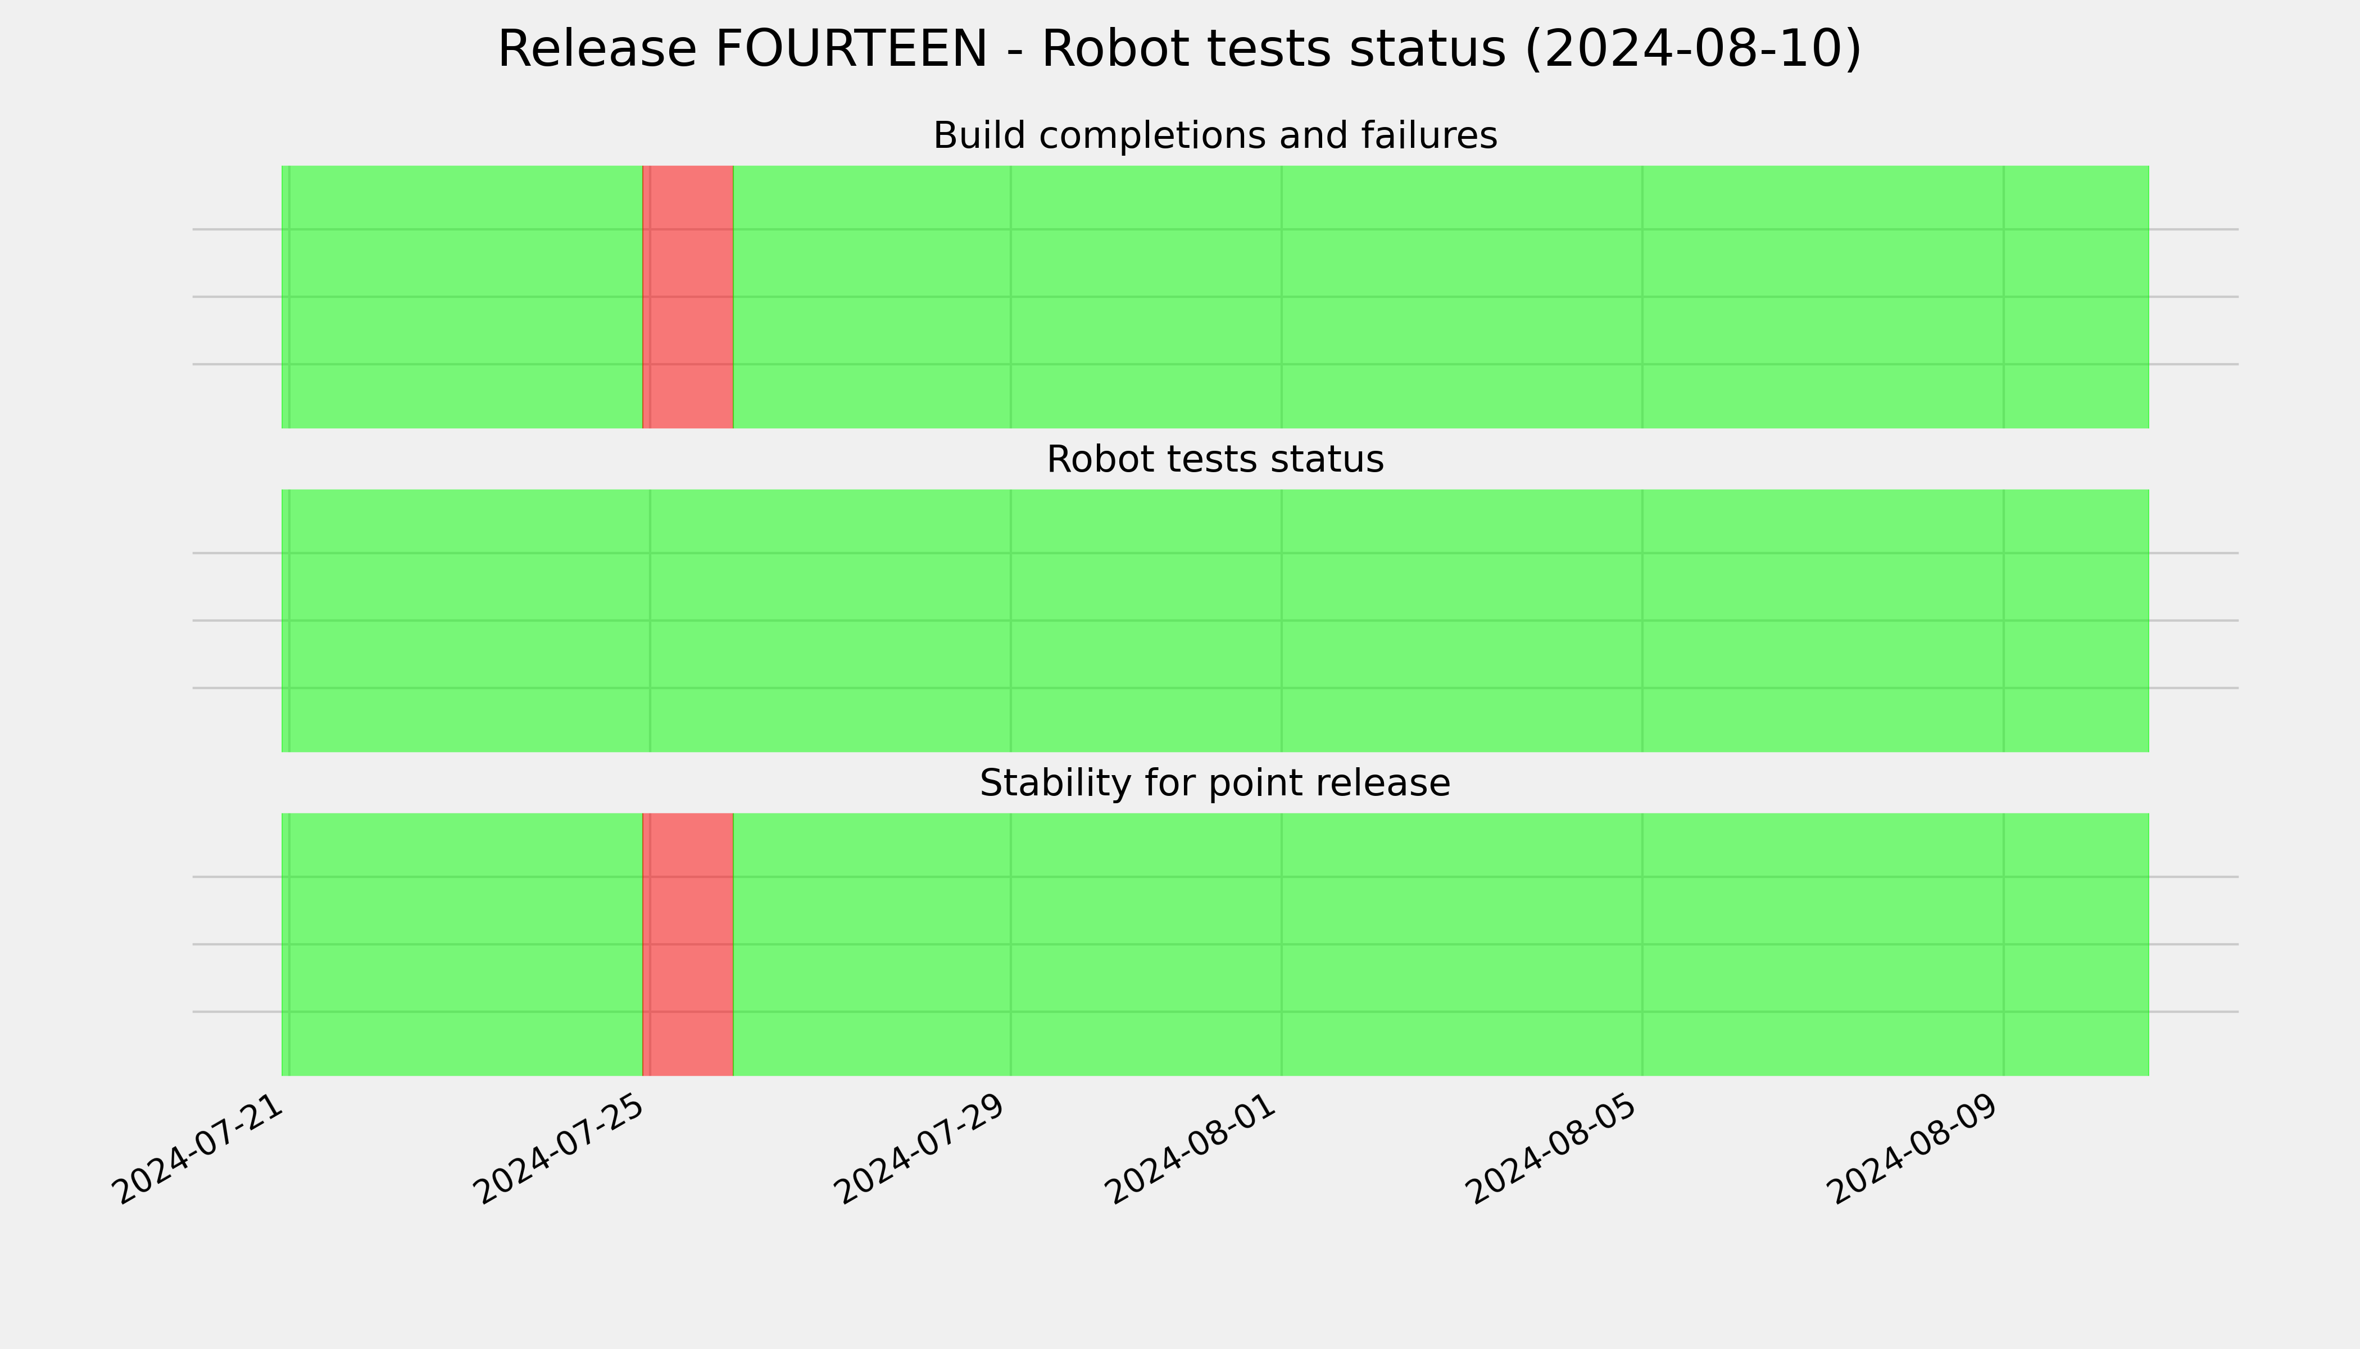Select the red failure band in Stability chart

pyautogui.click(x=687, y=944)
